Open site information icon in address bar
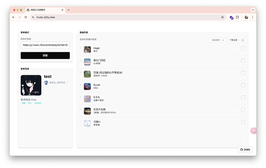The height and width of the screenshot is (168, 266). (x=33, y=17)
